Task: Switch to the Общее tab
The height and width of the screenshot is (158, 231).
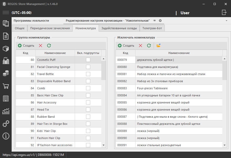Action: click(x=20, y=28)
